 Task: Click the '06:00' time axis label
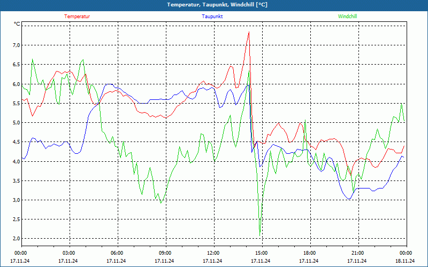[x=117, y=253]
